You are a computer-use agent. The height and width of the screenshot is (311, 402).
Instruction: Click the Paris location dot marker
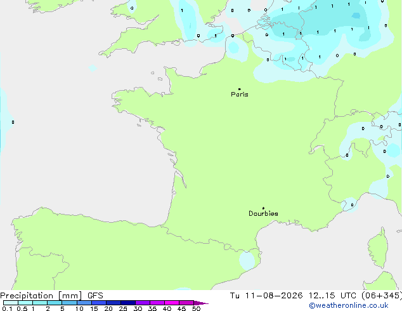tap(240, 89)
